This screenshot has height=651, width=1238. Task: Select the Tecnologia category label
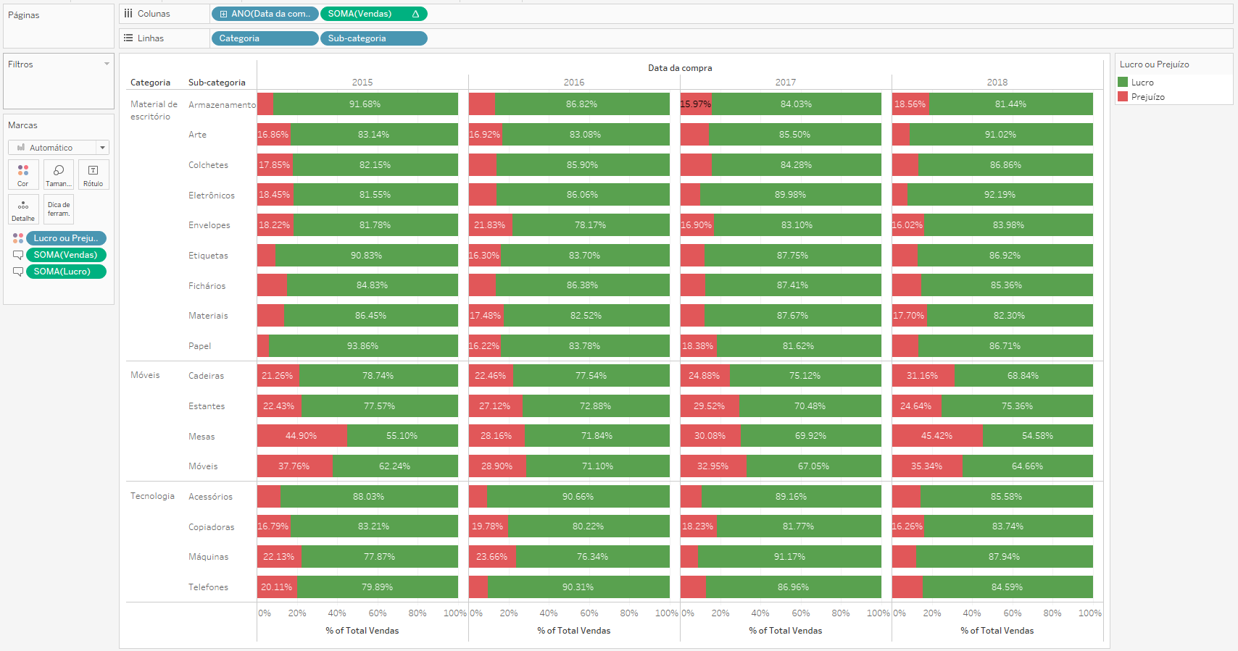pyautogui.click(x=152, y=496)
